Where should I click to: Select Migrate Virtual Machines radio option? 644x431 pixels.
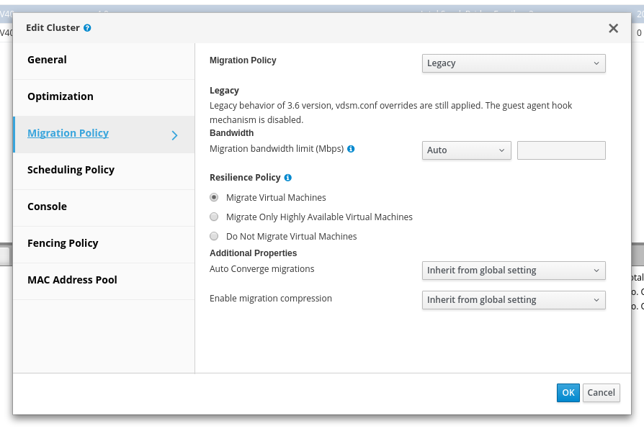pyautogui.click(x=214, y=197)
